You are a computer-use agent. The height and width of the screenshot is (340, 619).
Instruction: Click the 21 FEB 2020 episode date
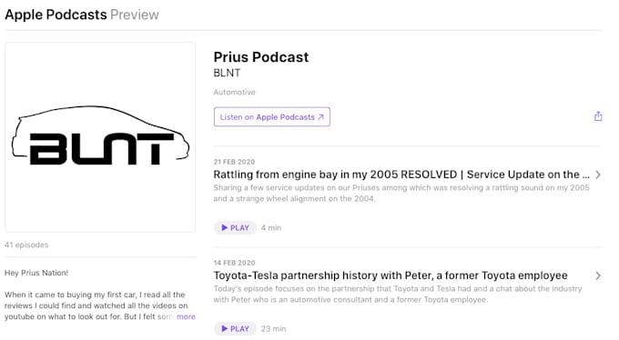pos(234,162)
